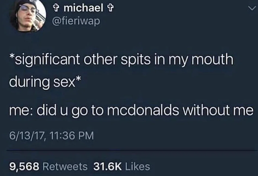Click the line beginning with 'me: did u'
Screen dimensions: 258x176
(x=131, y=111)
